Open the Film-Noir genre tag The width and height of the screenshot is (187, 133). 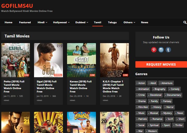coord(142,107)
